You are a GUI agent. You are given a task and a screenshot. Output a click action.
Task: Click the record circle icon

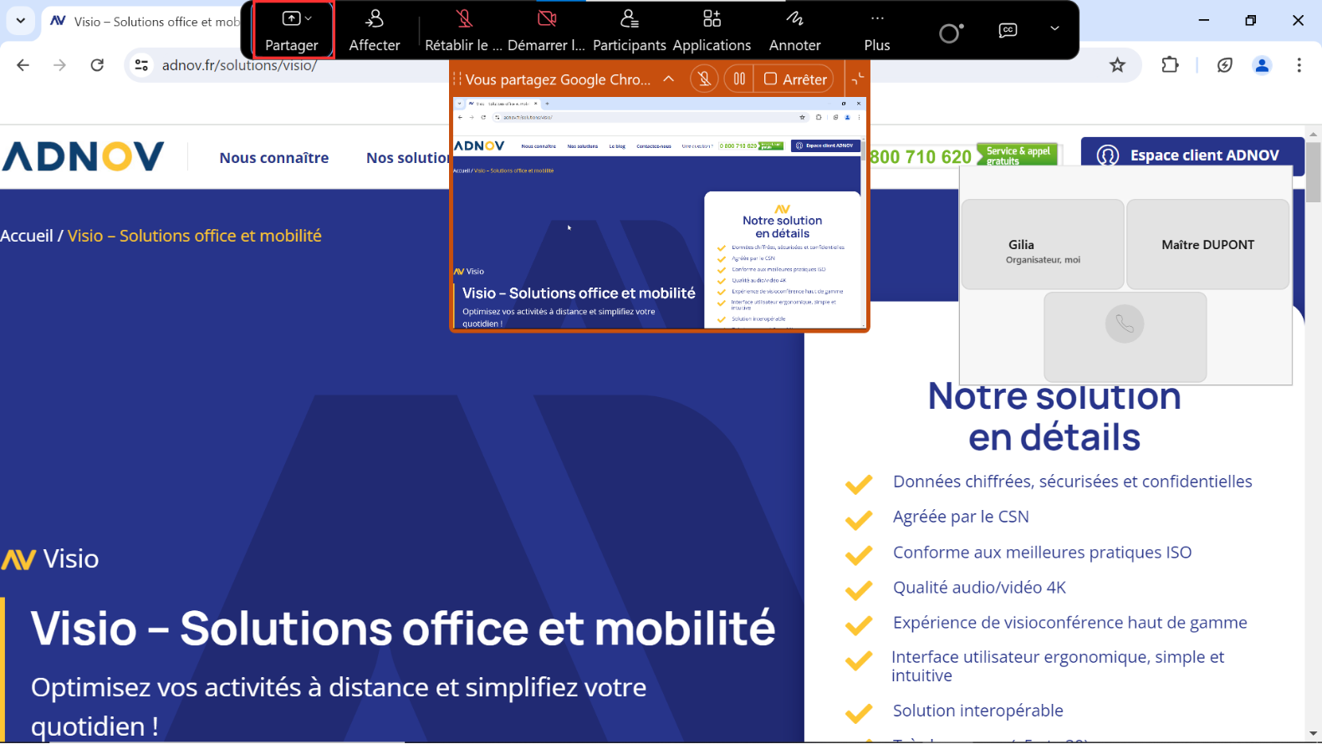(x=951, y=33)
